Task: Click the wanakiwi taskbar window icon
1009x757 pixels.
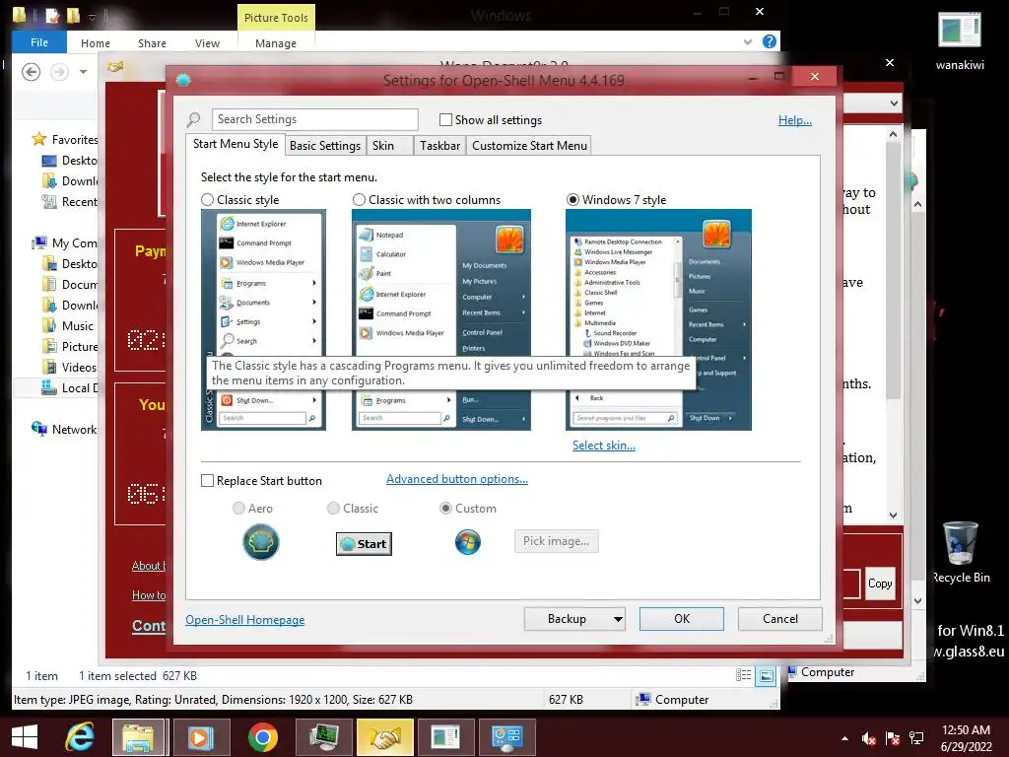Action: (446, 737)
